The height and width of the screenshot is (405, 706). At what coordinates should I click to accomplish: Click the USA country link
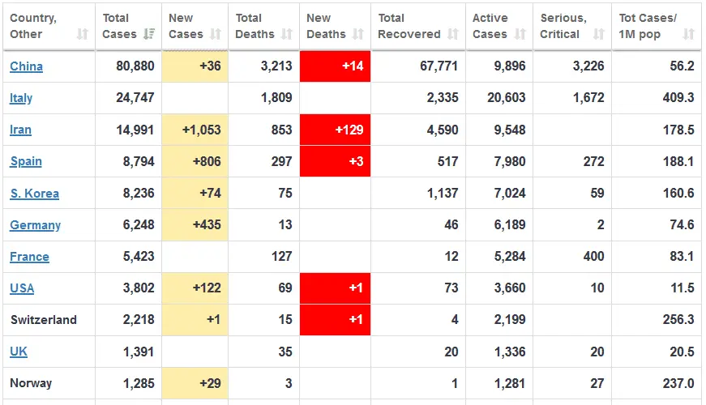point(22,288)
